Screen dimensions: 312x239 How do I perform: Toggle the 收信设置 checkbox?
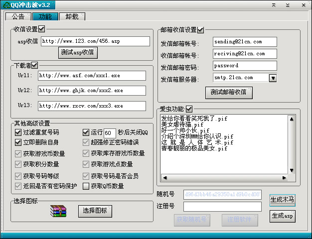coord(41,29)
